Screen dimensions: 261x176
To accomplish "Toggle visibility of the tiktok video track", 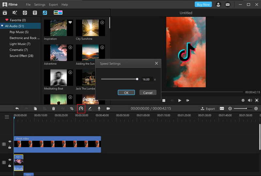I will click(10, 141).
